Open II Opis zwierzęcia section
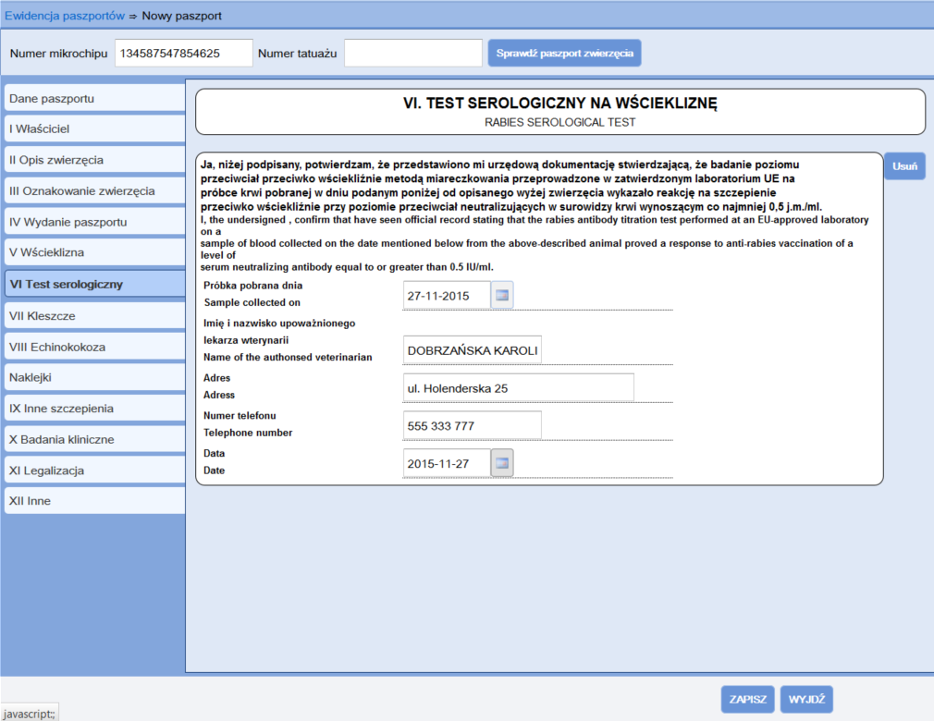Screen dimensions: 934x721 coord(94,160)
